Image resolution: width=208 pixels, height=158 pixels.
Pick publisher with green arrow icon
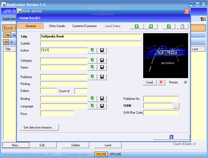pos(92,77)
